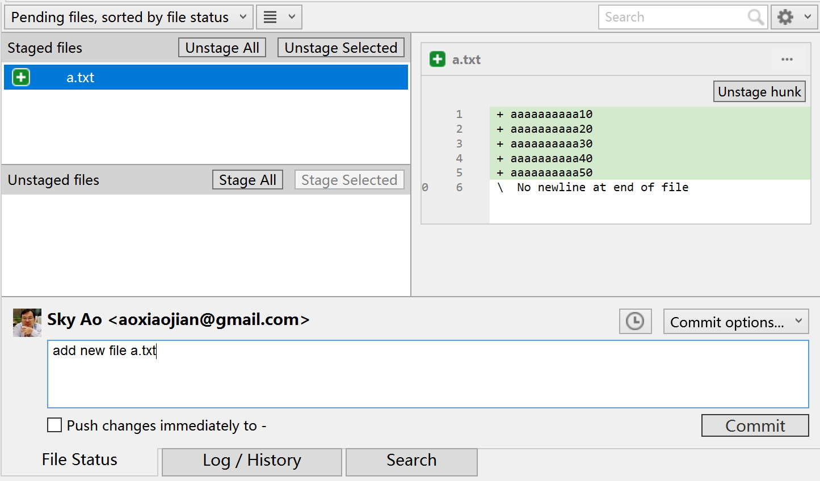820x481 pixels.
Task: Click the magnifier icon in search box
Action: (x=755, y=17)
